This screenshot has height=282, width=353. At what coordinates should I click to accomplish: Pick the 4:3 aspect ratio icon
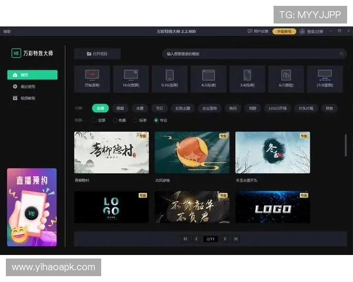[208, 75]
